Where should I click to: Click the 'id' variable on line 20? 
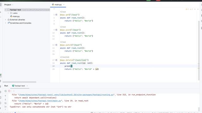[x=97, y=69]
